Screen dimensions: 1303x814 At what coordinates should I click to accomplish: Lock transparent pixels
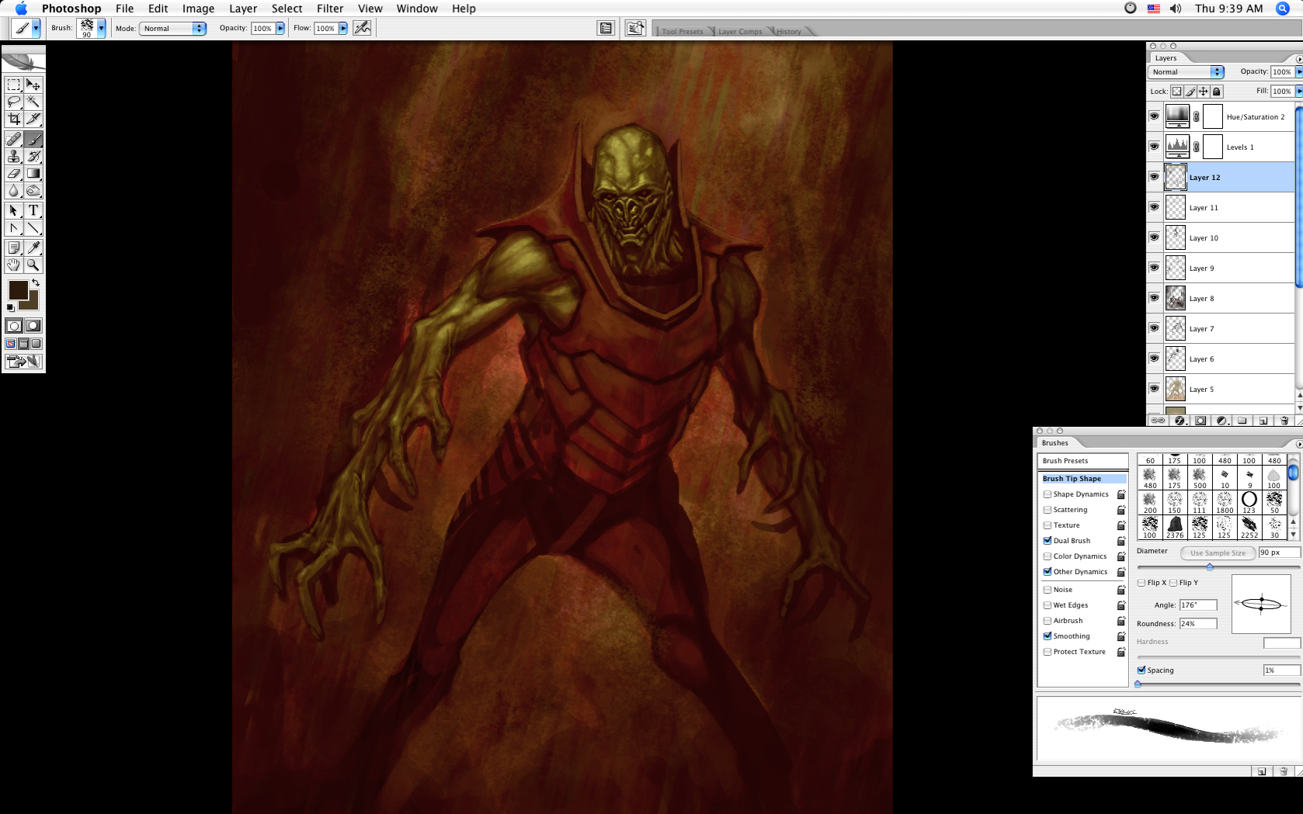[x=1176, y=92]
